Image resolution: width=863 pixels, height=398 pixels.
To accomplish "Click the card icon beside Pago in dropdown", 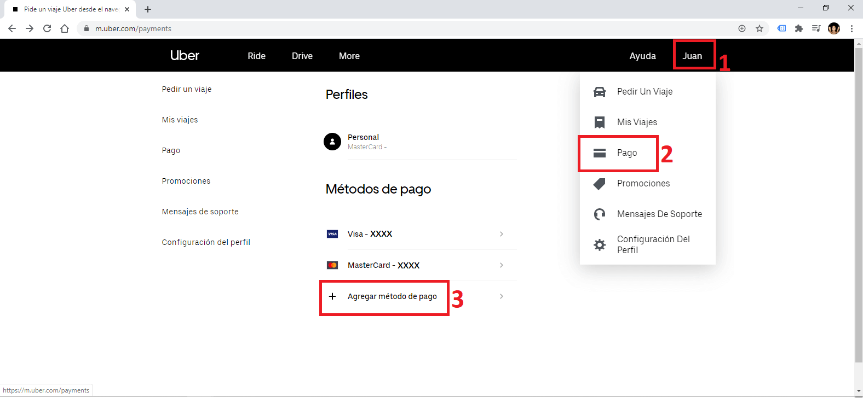I will pyautogui.click(x=600, y=153).
